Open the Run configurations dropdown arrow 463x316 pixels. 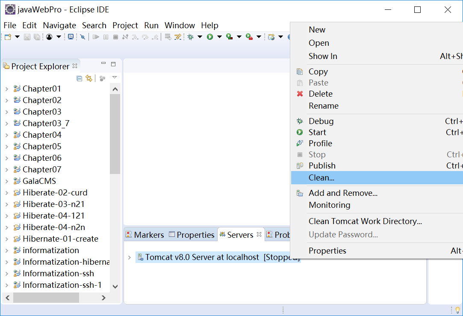point(219,37)
